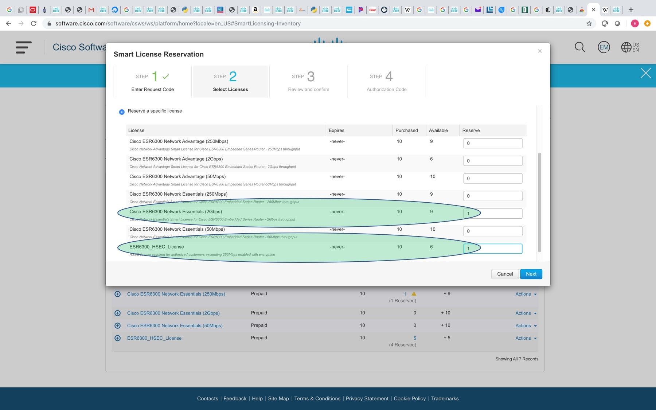
Task: Expand the ESR6300_HSEC_License inventory row
Action: [x=117, y=338]
